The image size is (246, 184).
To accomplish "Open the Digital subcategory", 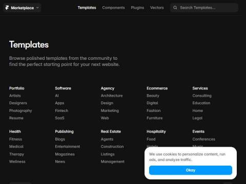I will [x=152, y=103].
